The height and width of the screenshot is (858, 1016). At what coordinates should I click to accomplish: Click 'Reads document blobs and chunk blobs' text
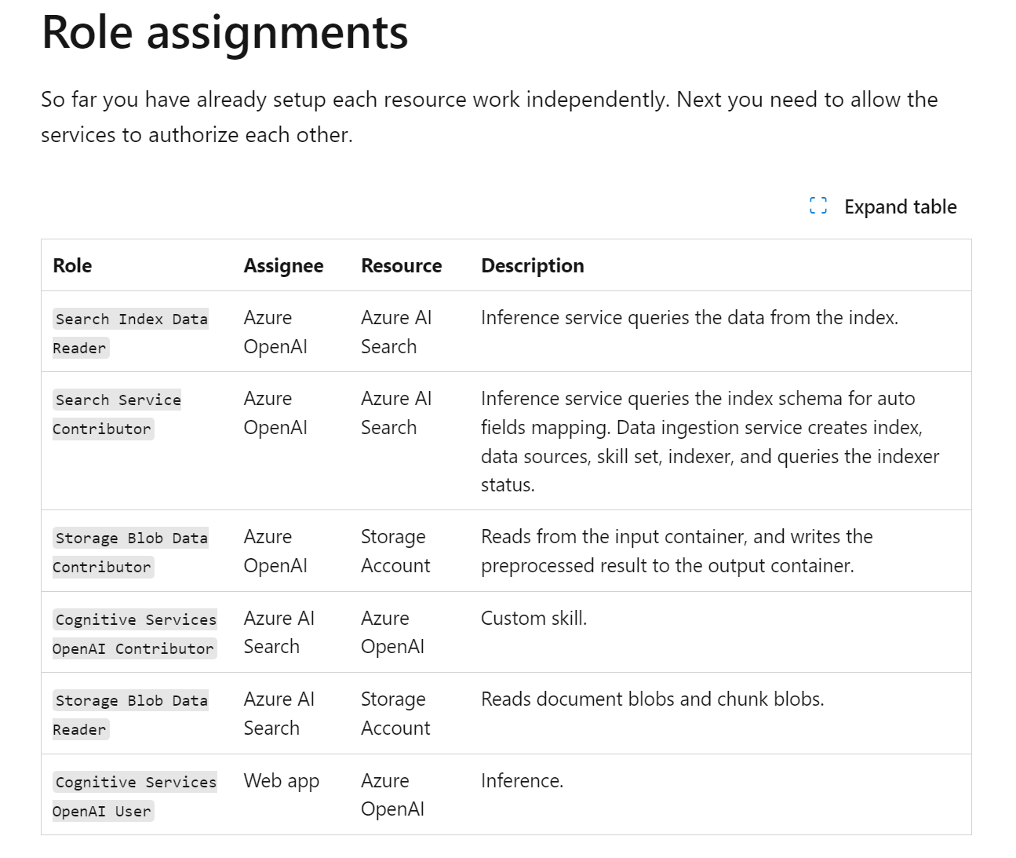click(x=652, y=699)
